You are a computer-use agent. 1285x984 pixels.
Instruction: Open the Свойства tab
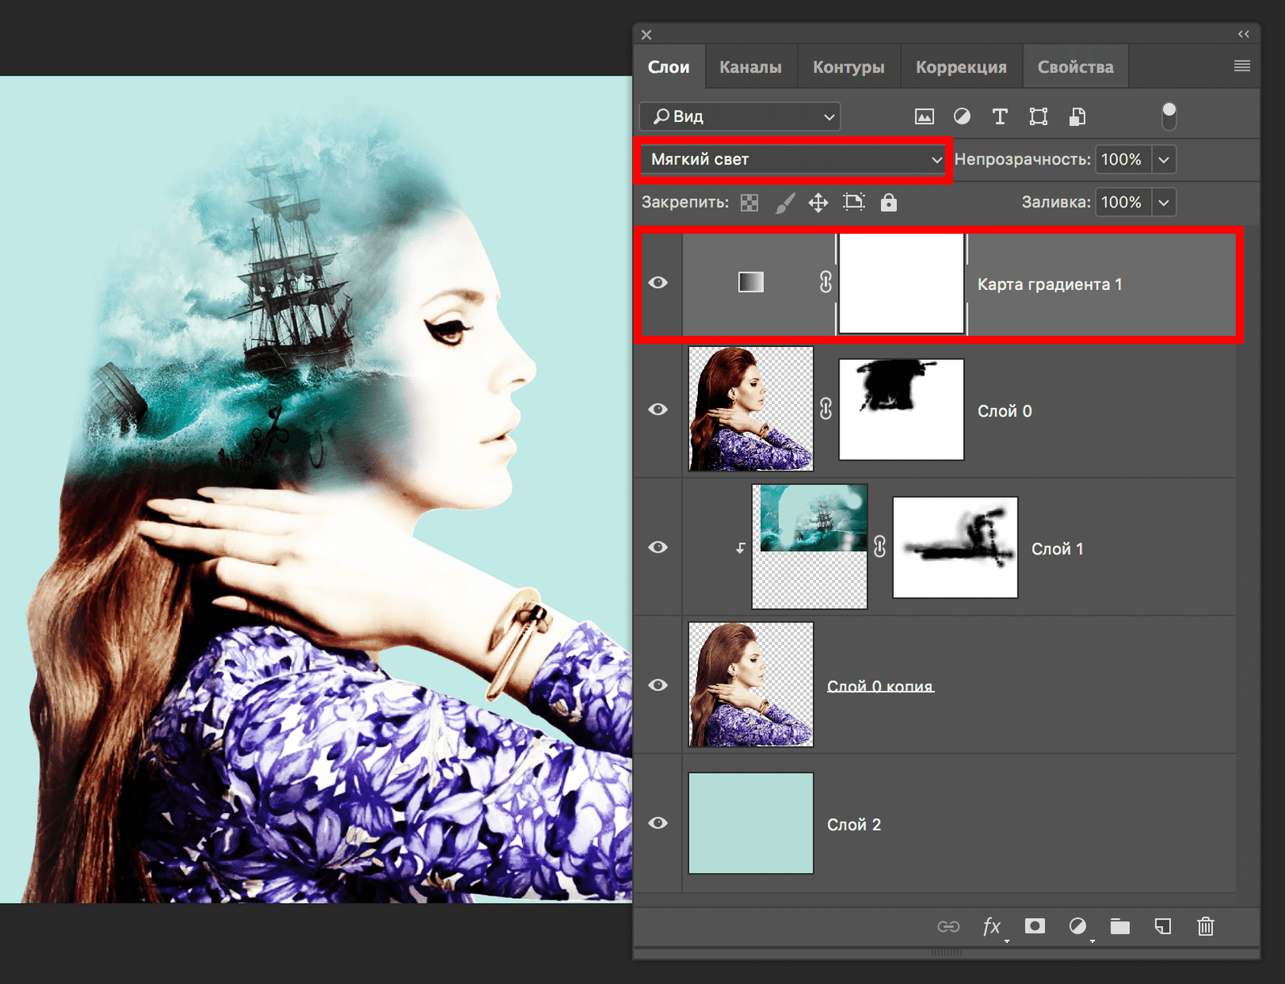[1075, 67]
